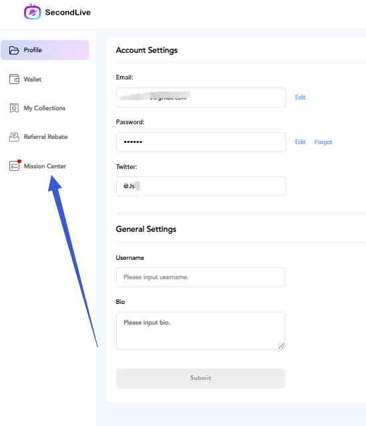Click the Profile folder icon
This screenshot has height=426, width=366.
[x=14, y=50]
